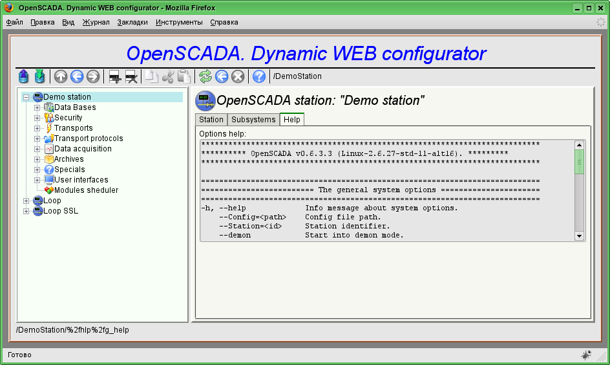
Task: Open the Журнал menu
Action: 96,22
